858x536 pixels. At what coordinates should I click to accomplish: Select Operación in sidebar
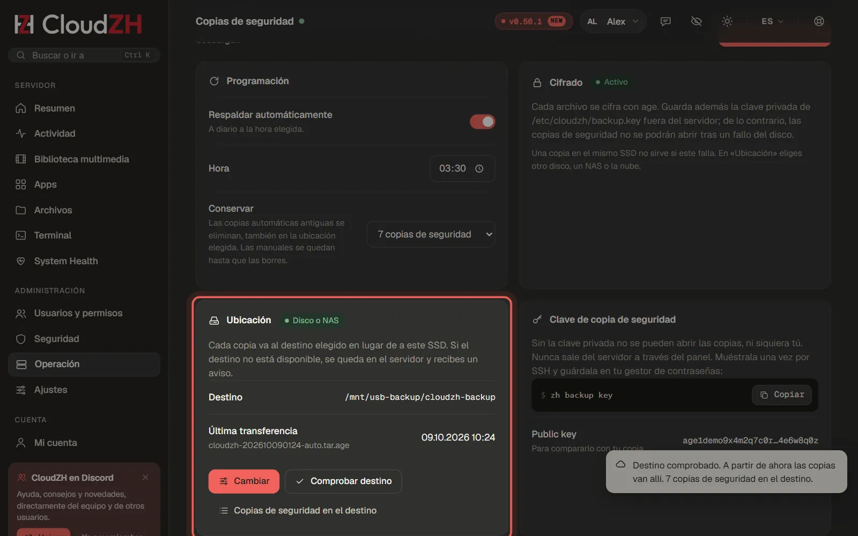click(x=84, y=364)
